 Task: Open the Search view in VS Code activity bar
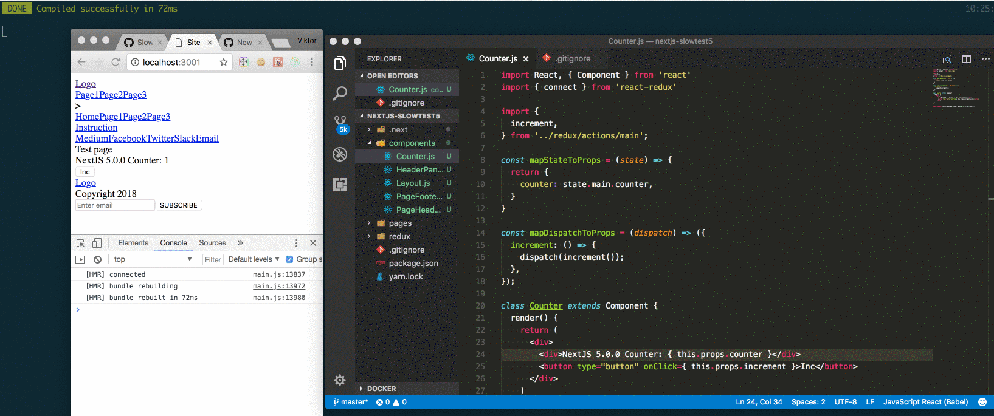(340, 94)
